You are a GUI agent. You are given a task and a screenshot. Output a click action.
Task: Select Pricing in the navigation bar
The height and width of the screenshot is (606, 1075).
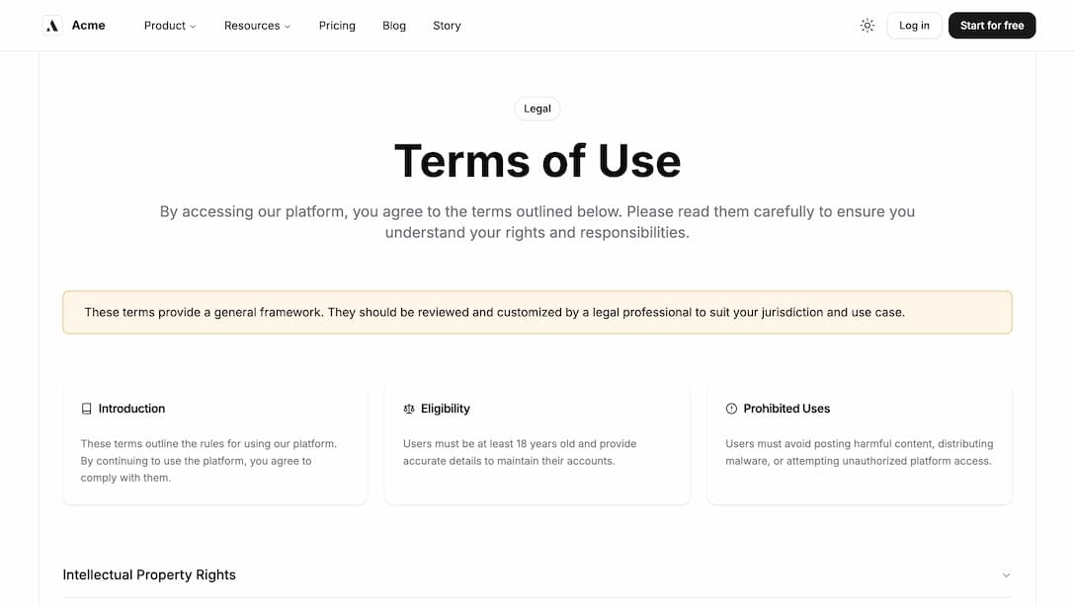pos(337,26)
